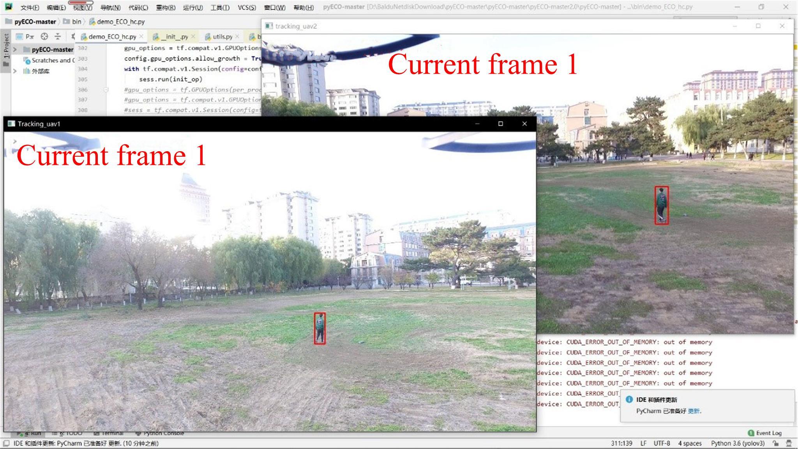This screenshot has width=798, height=449.
Task: Click the read-only lock icon in status bar
Action: pos(776,444)
